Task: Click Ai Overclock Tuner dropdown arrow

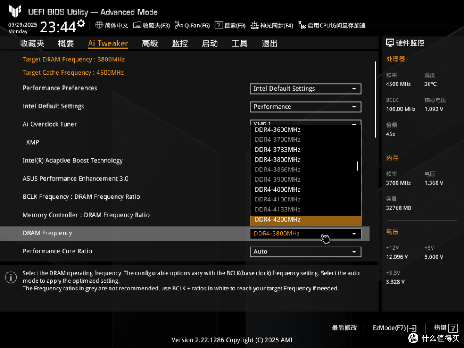Action: 354,123
